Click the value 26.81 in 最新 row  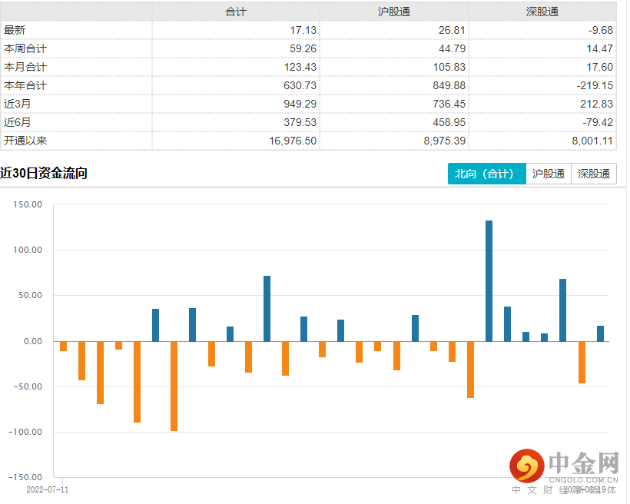(x=452, y=30)
